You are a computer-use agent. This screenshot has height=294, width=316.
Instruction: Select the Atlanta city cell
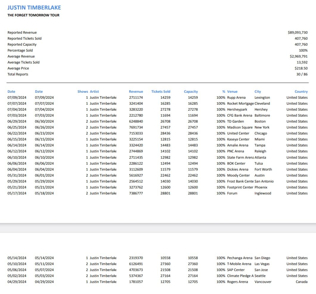point(260,157)
